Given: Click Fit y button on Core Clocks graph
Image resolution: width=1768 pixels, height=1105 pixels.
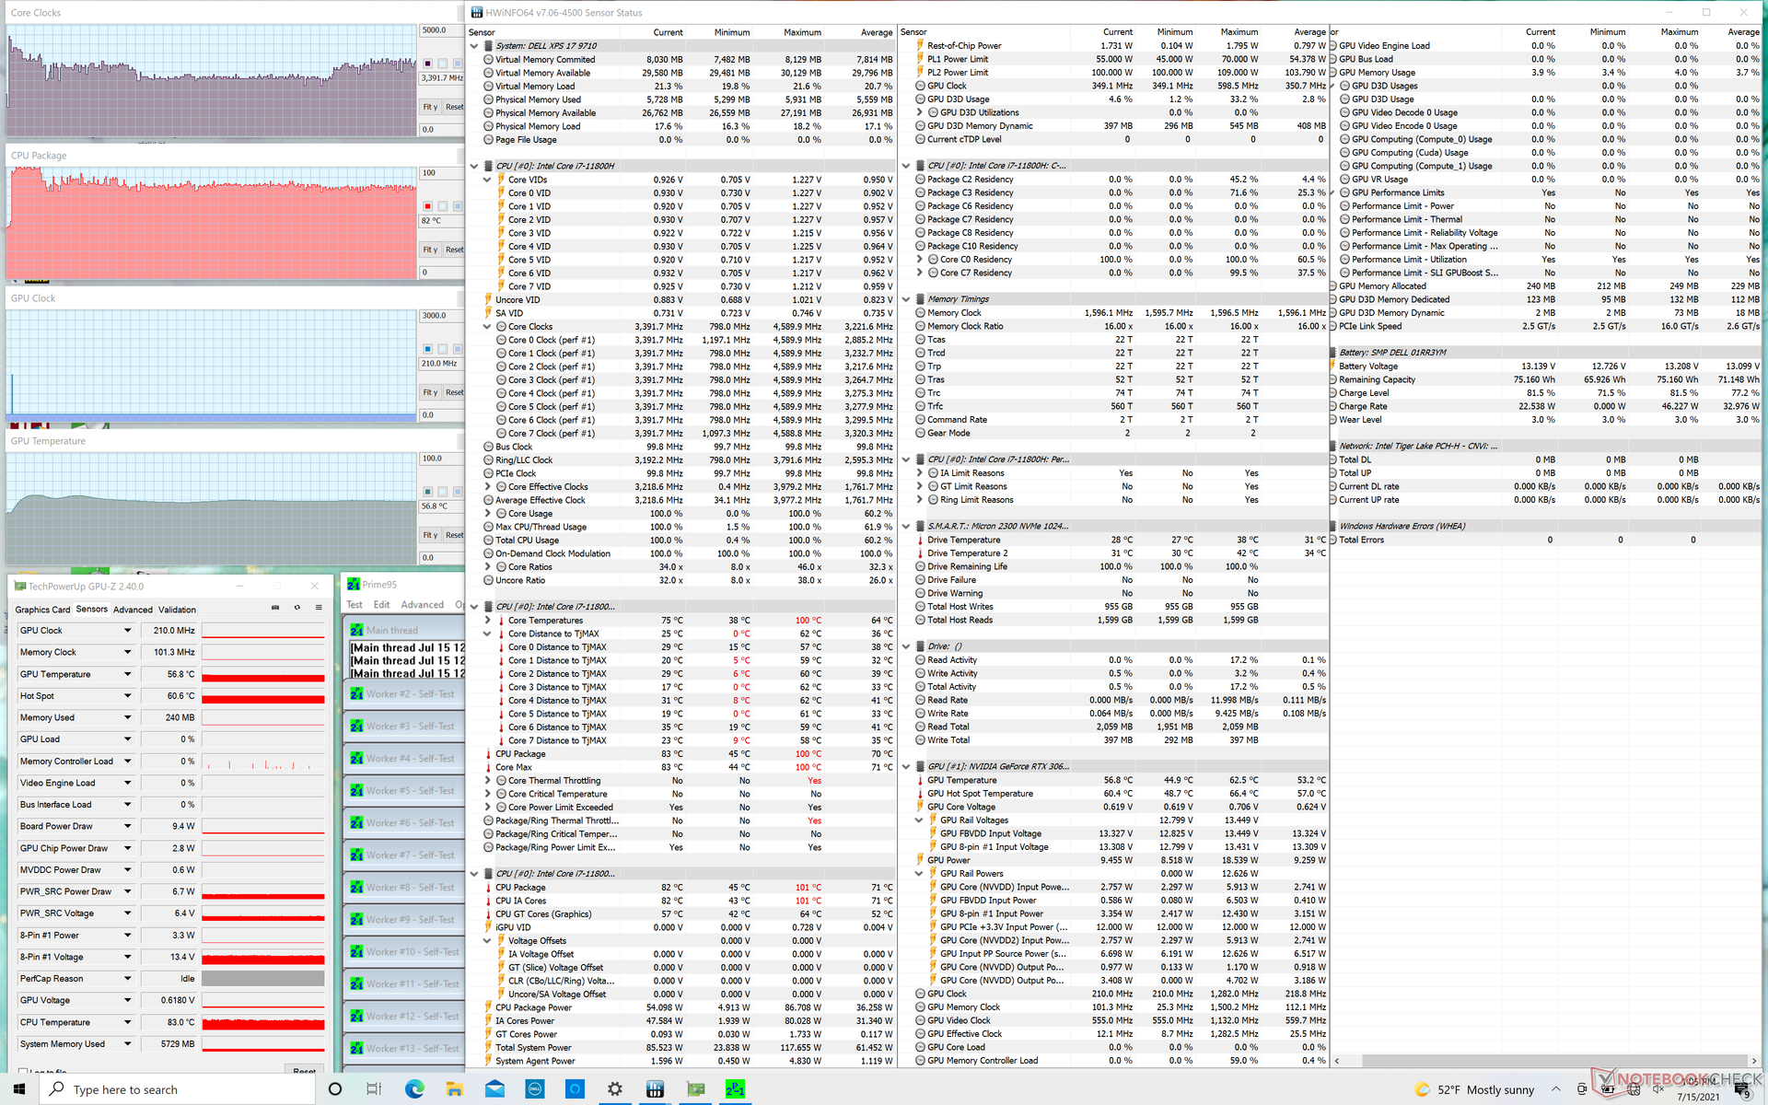Looking at the screenshot, I should (430, 107).
